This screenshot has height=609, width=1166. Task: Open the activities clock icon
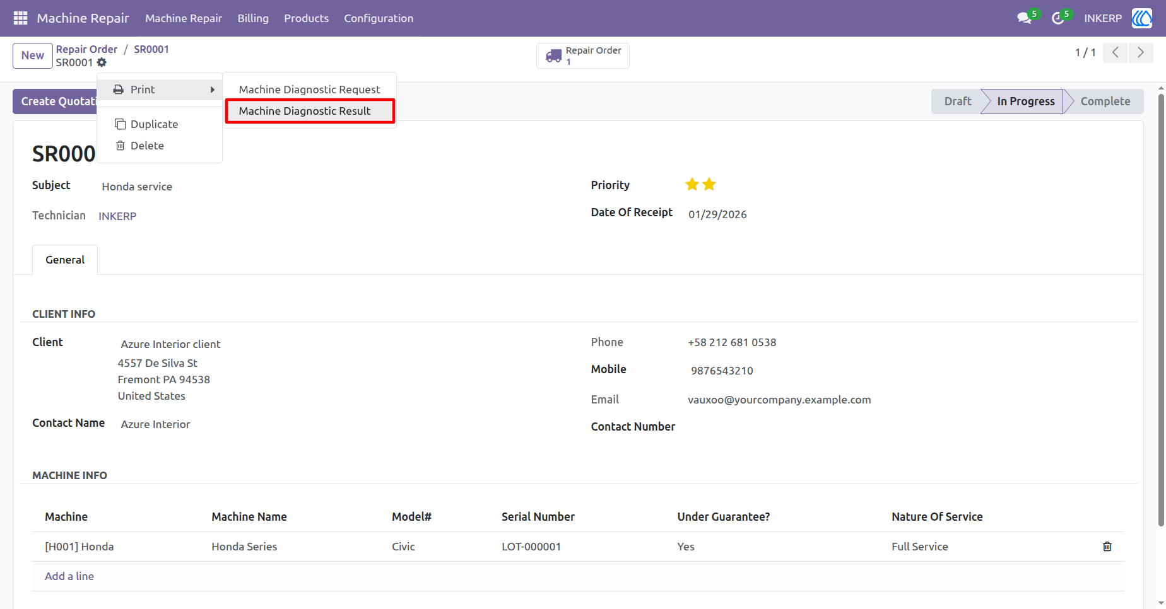pos(1058,18)
